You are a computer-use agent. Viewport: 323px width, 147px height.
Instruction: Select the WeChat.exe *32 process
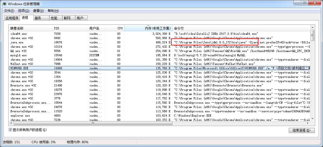pyautogui.click(x=159, y=64)
